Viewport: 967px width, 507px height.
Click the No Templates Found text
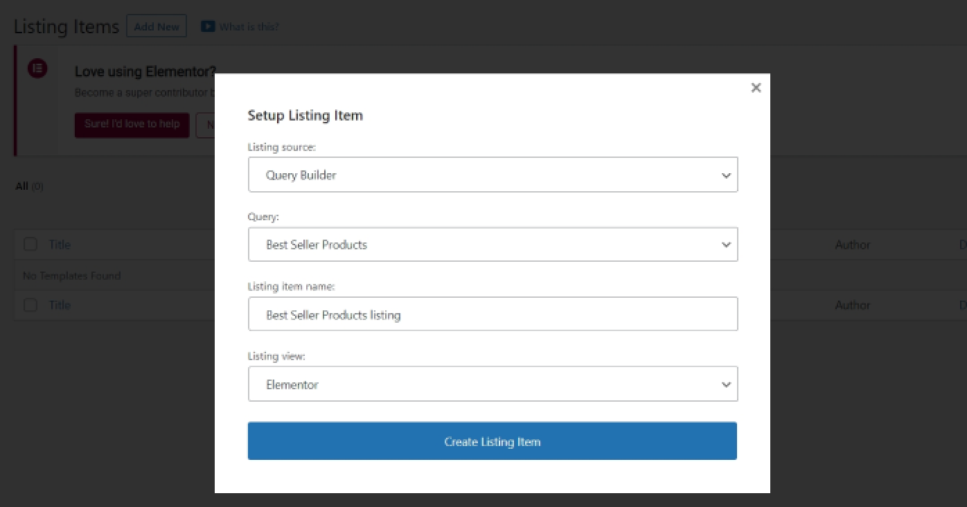coord(72,276)
